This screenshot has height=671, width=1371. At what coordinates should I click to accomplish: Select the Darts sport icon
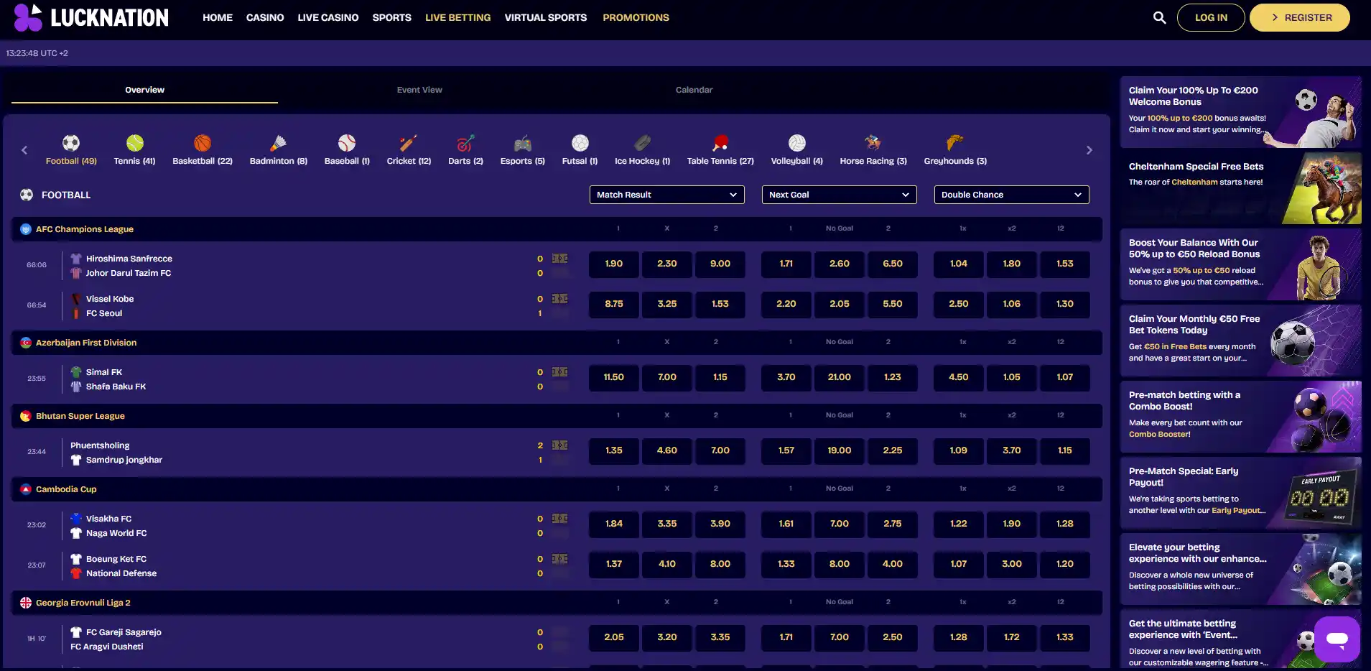[465, 143]
